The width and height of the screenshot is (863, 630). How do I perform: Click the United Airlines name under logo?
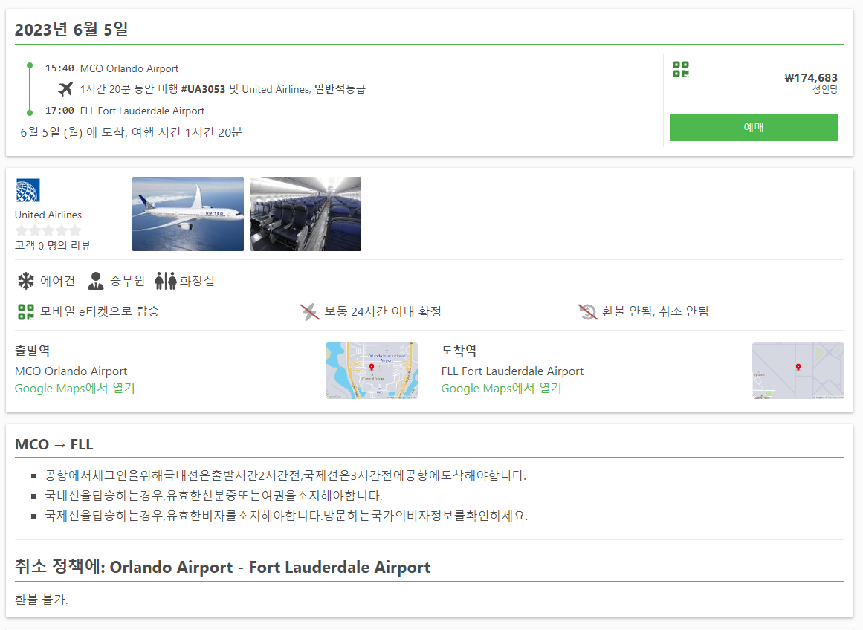tap(48, 215)
